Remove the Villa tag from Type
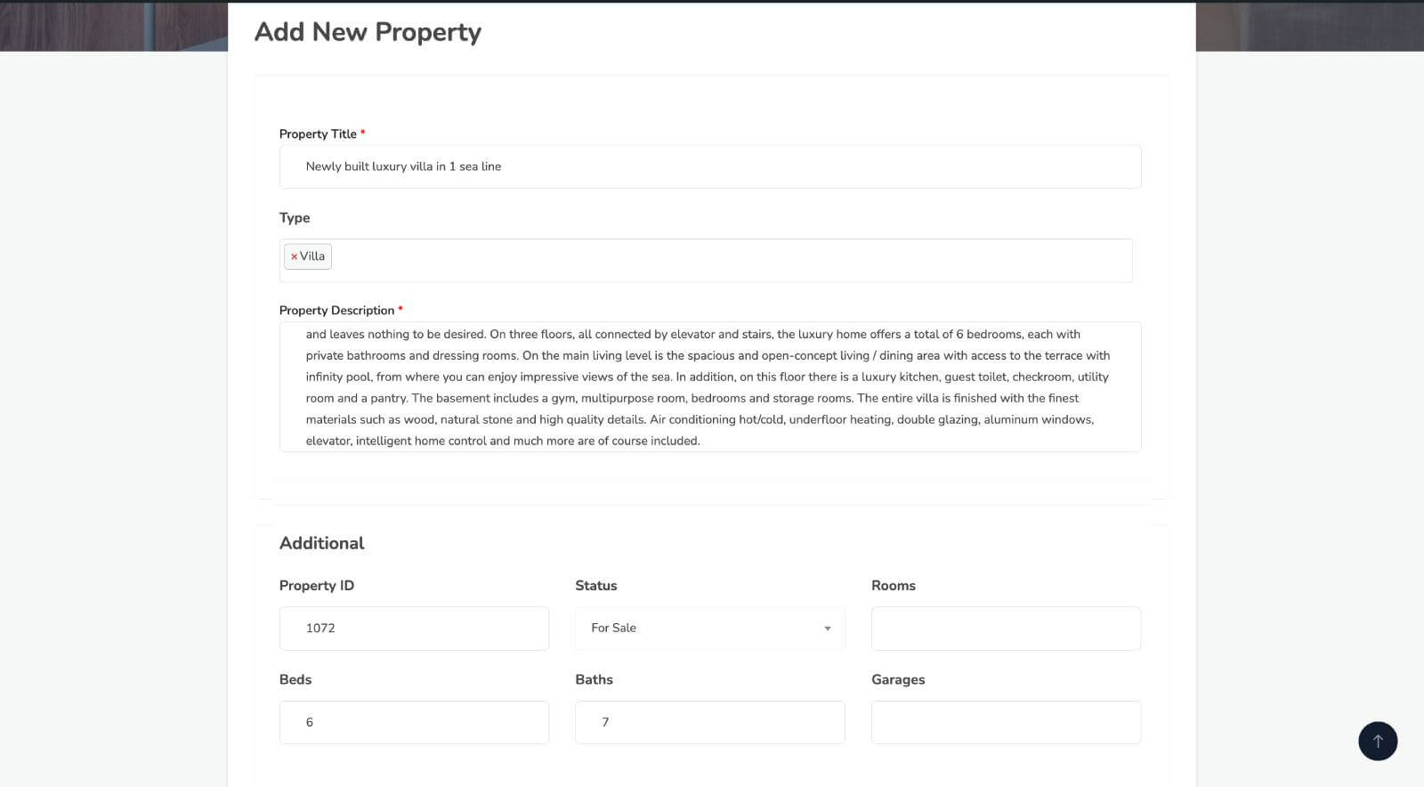Screen dimensions: 1424x787 [x=294, y=256]
